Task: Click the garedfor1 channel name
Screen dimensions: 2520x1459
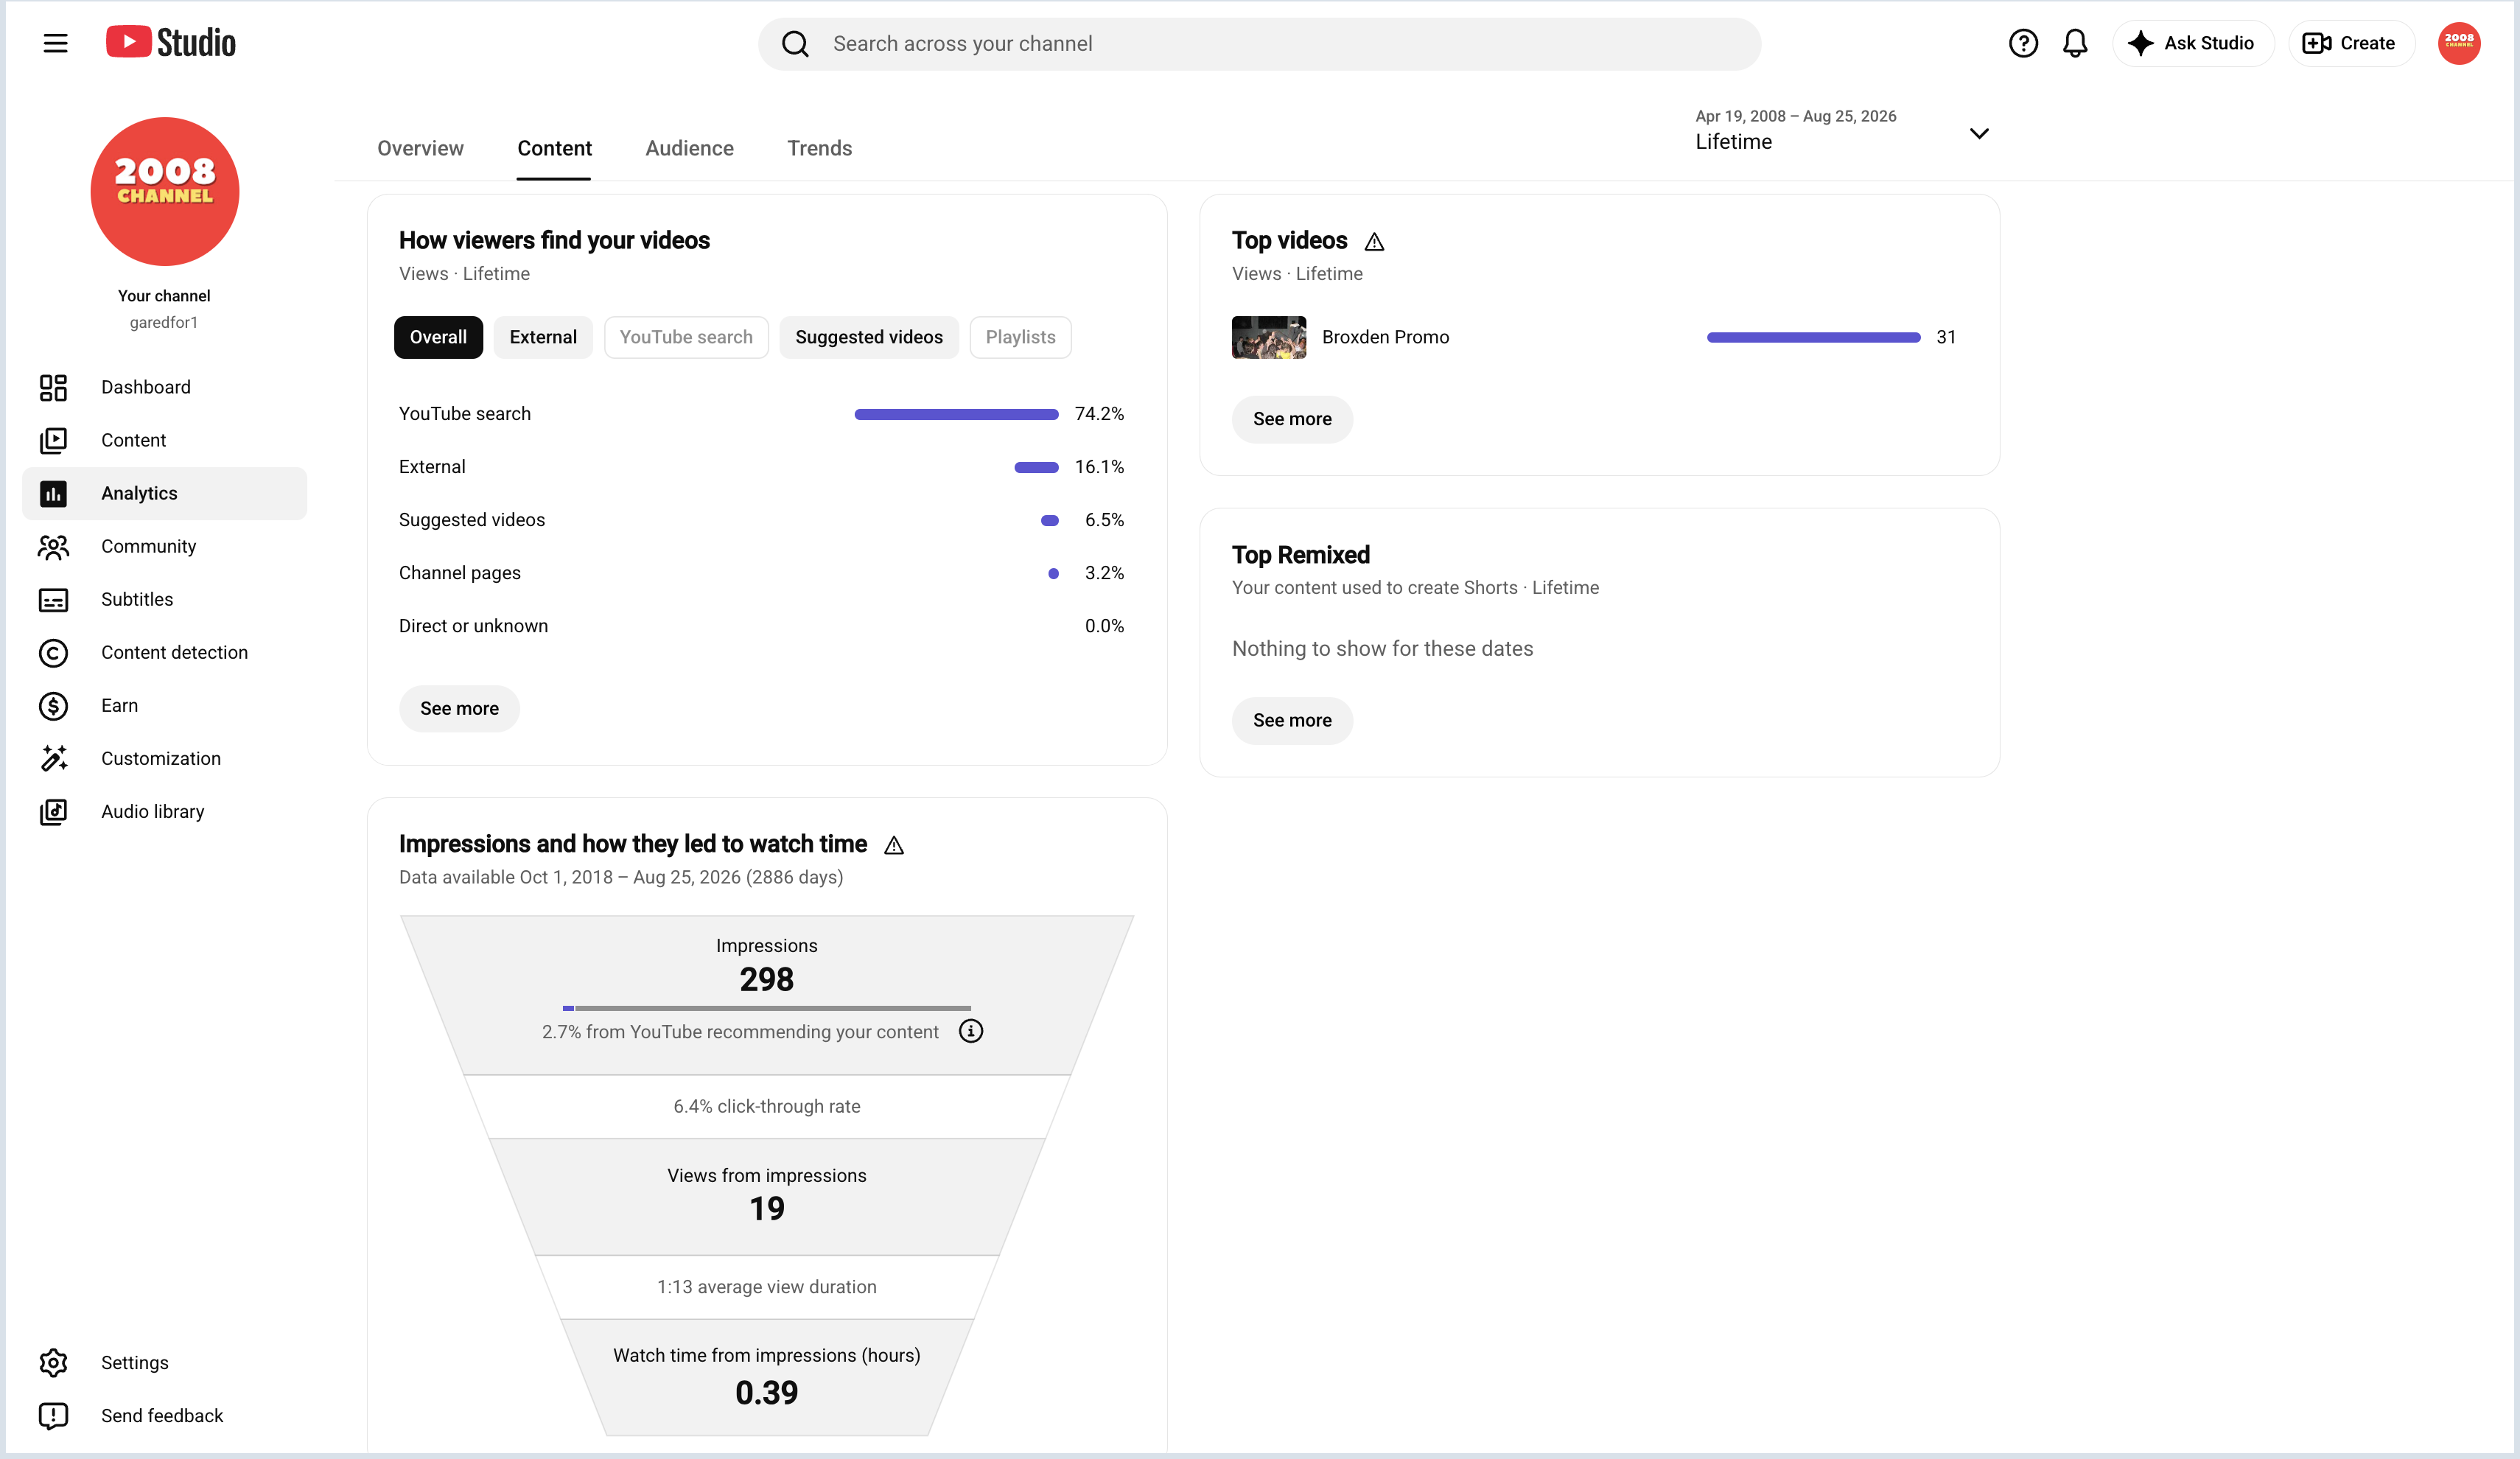Action: [x=164, y=322]
